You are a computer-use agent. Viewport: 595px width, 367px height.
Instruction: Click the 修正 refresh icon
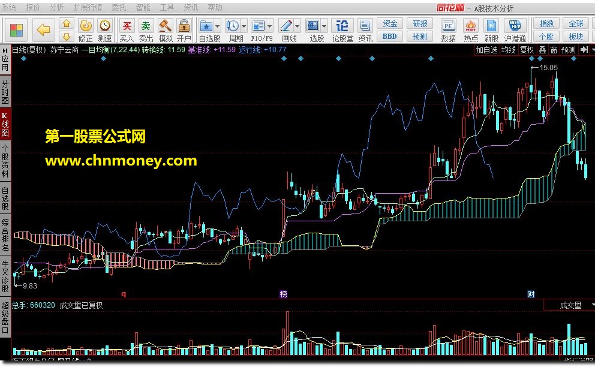pyautogui.click(x=86, y=26)
